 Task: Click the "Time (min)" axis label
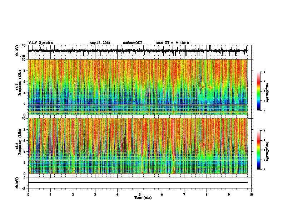point(143,198)
